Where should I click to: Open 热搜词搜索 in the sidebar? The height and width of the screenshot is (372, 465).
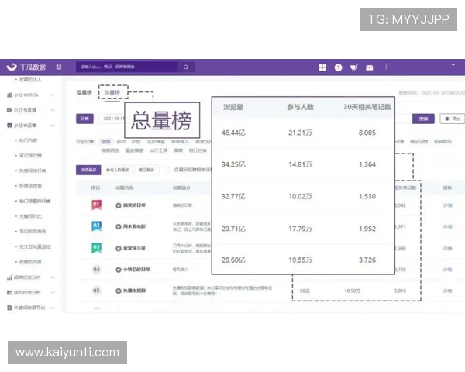click(30, 186)
